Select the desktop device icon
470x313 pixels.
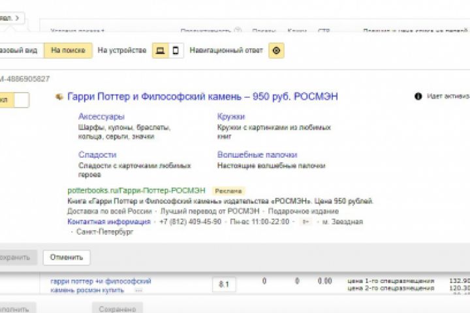[160, 51]
